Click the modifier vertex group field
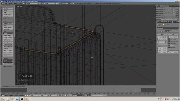 pos(161,42)
